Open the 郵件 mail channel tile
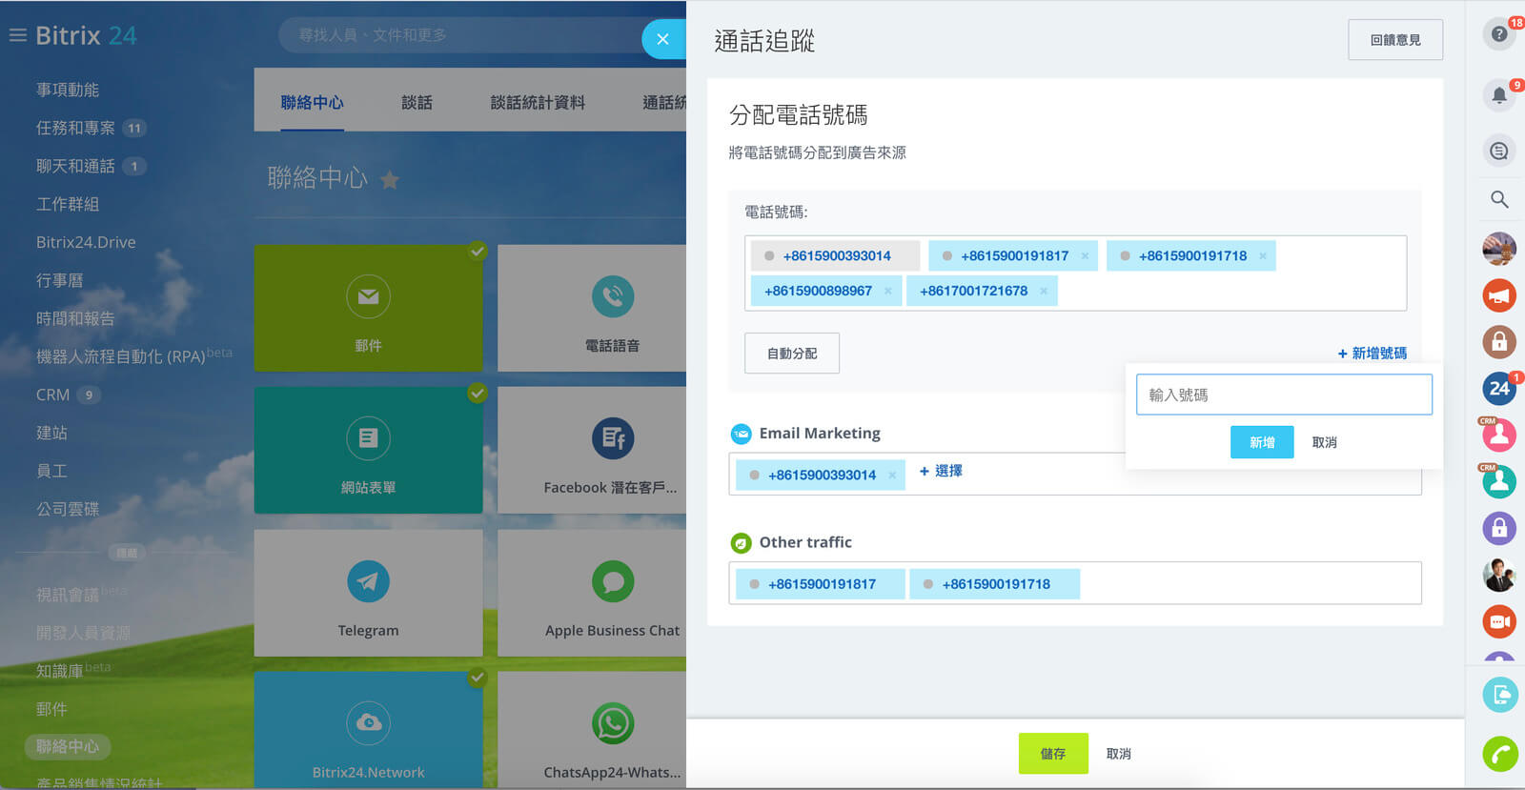 click(368, 308)
